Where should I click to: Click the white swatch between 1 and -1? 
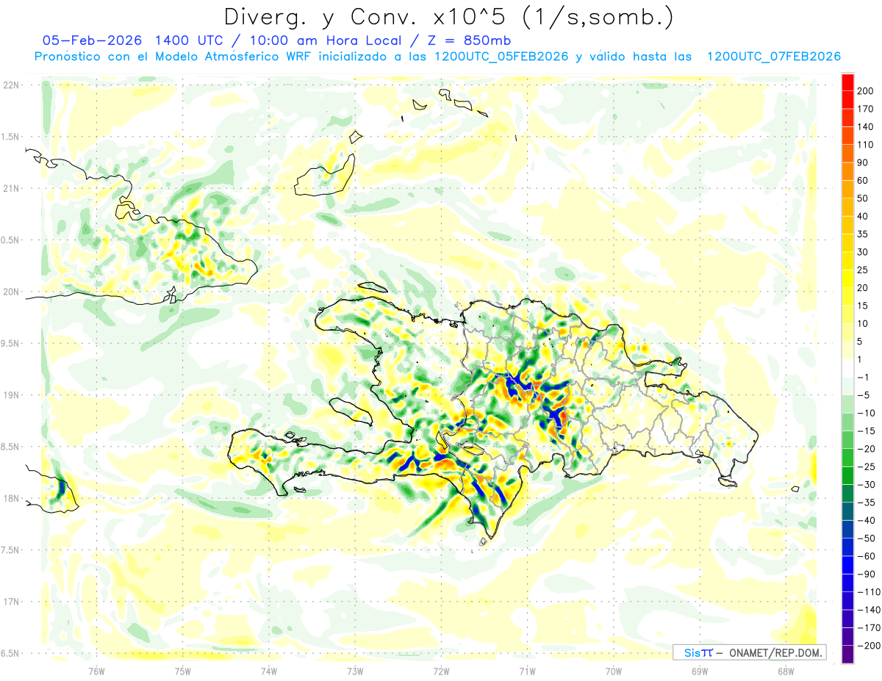847,368
